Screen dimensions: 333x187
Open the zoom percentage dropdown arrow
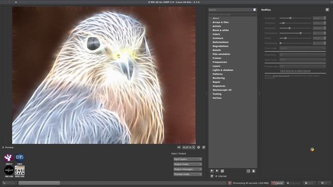click(x=194, y=148)
